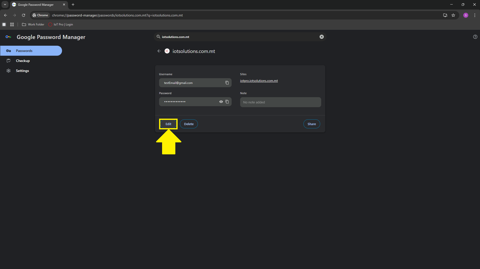
Task: Install Password Manager app icon in address bar
Action: pos(445,15)
